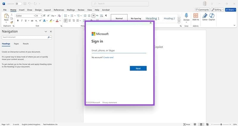Select Read Mode view icon

tap(195, 124)
